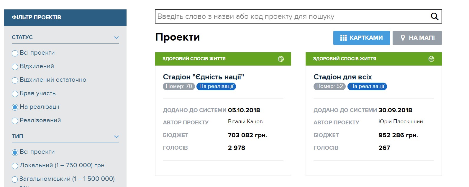Click volleyball icon on Стадіон для всіх card
The width and height of the screenshot is (469, 187).
pyautogui.click(x=431, y=59)
